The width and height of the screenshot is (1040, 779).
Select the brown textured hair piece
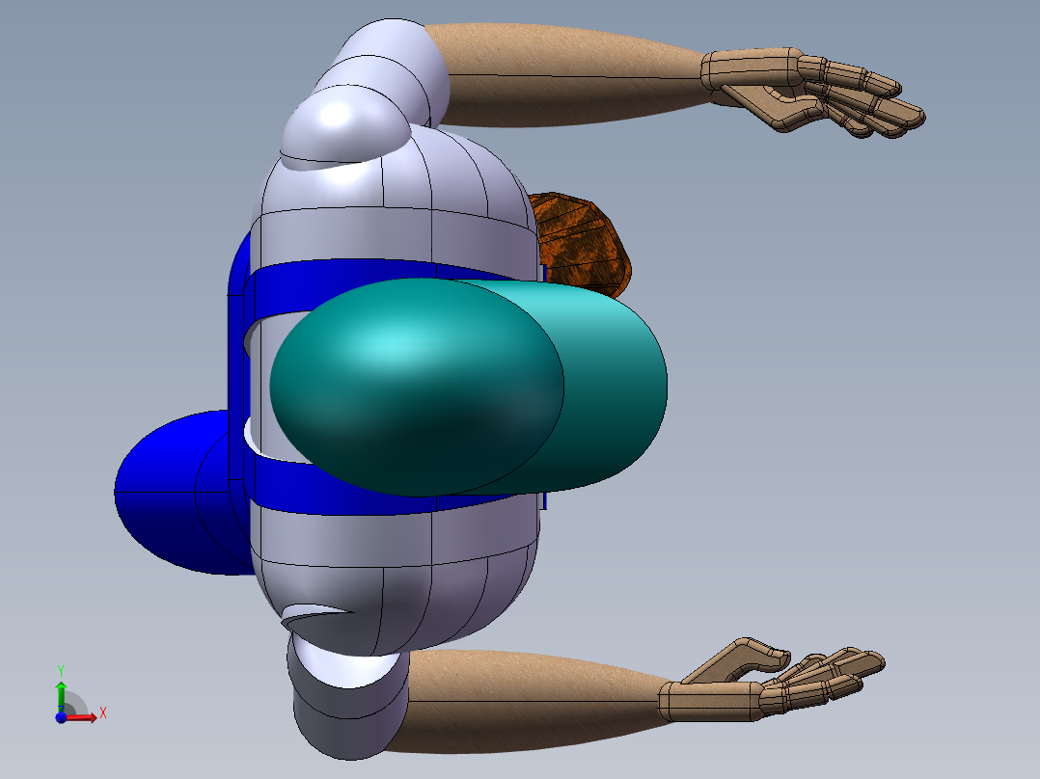584,247
